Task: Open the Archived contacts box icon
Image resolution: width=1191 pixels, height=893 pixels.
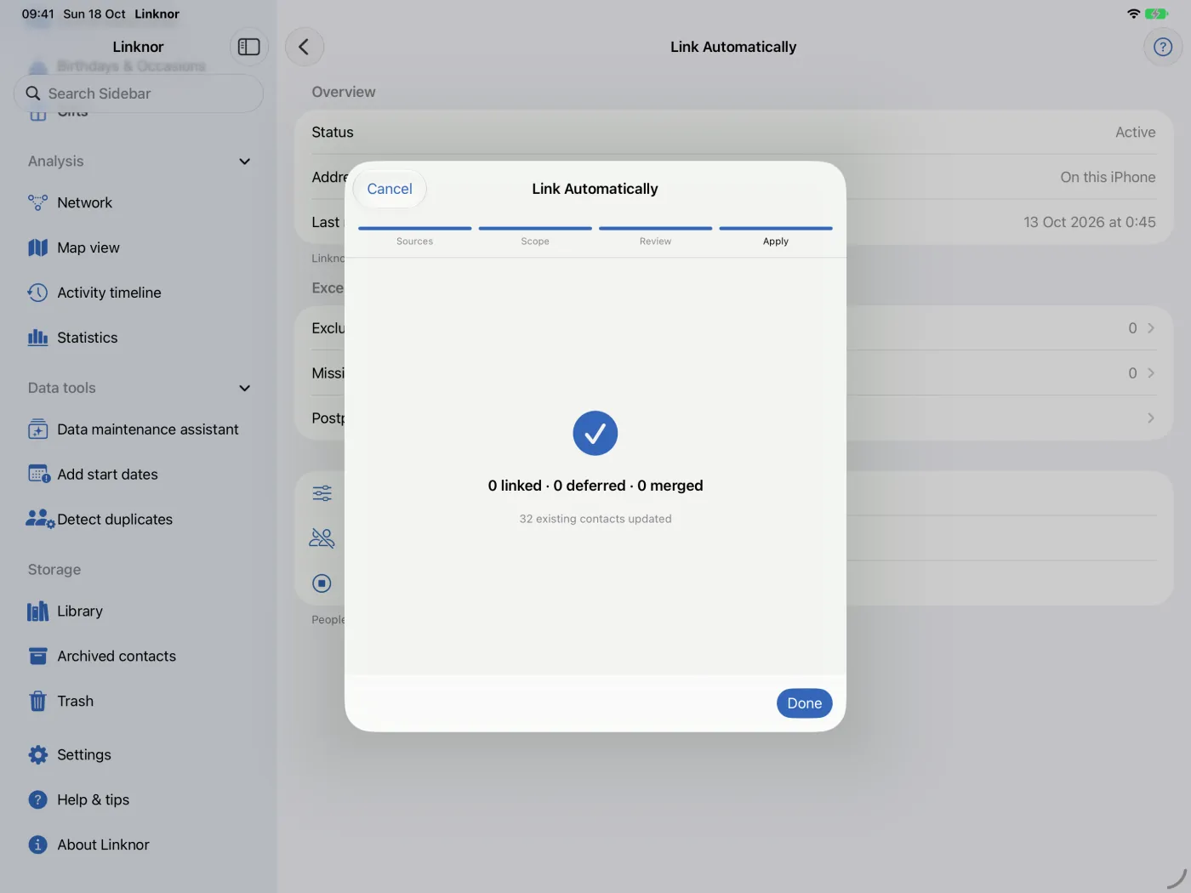Action: (x=37, y=657)
